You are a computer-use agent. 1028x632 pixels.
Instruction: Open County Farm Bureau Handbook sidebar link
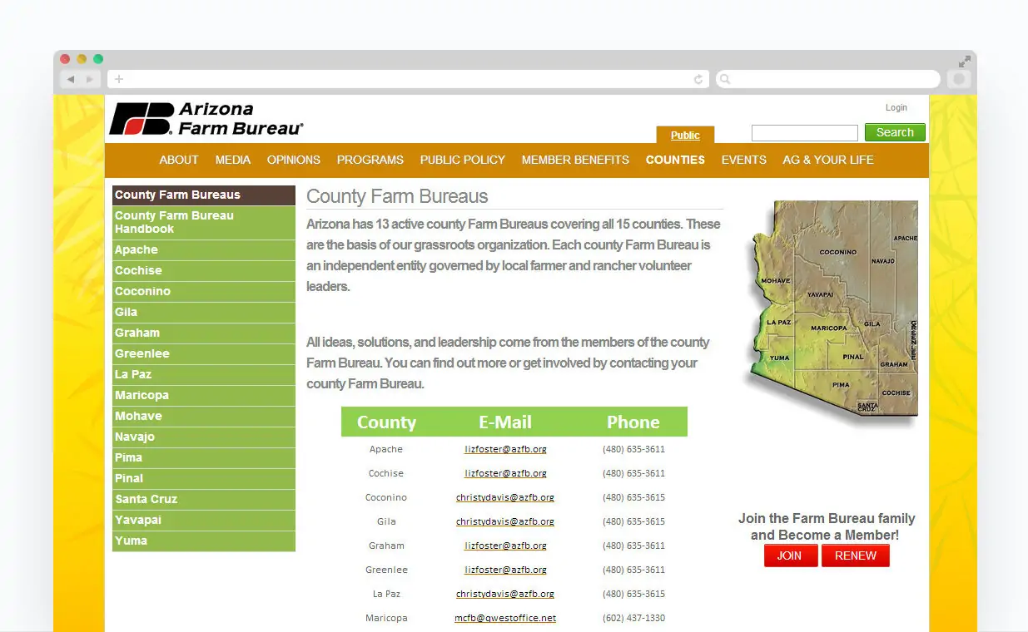[174, 222]
